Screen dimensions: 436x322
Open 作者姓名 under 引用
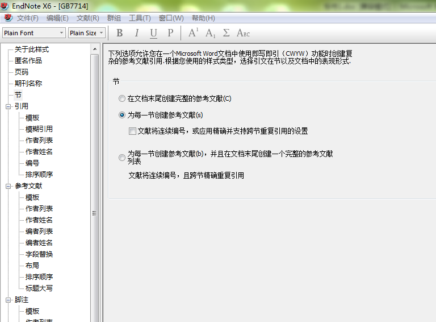tap(39, 151)
